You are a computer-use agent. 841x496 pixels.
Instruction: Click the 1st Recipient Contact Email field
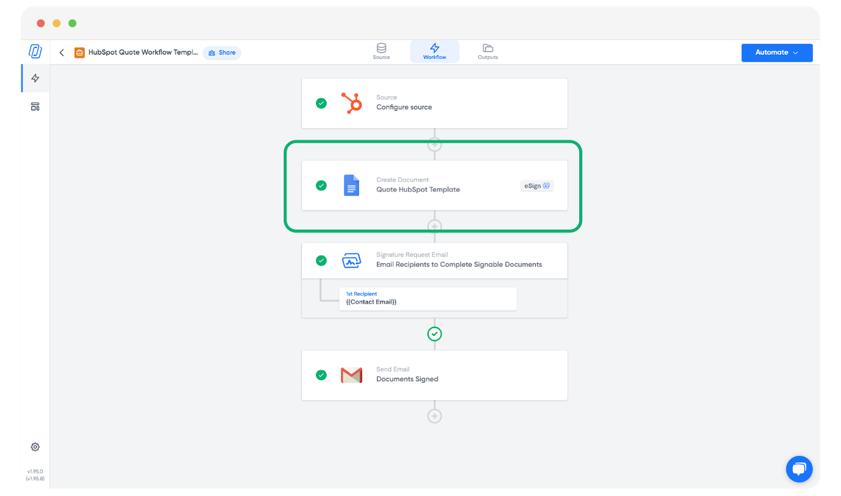(427, 299)
